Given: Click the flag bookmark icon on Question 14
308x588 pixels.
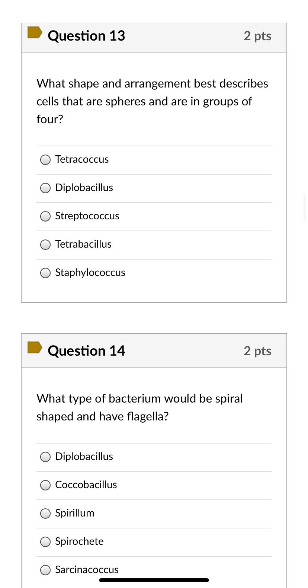Looking at the screenshot, I should point(35,347).
